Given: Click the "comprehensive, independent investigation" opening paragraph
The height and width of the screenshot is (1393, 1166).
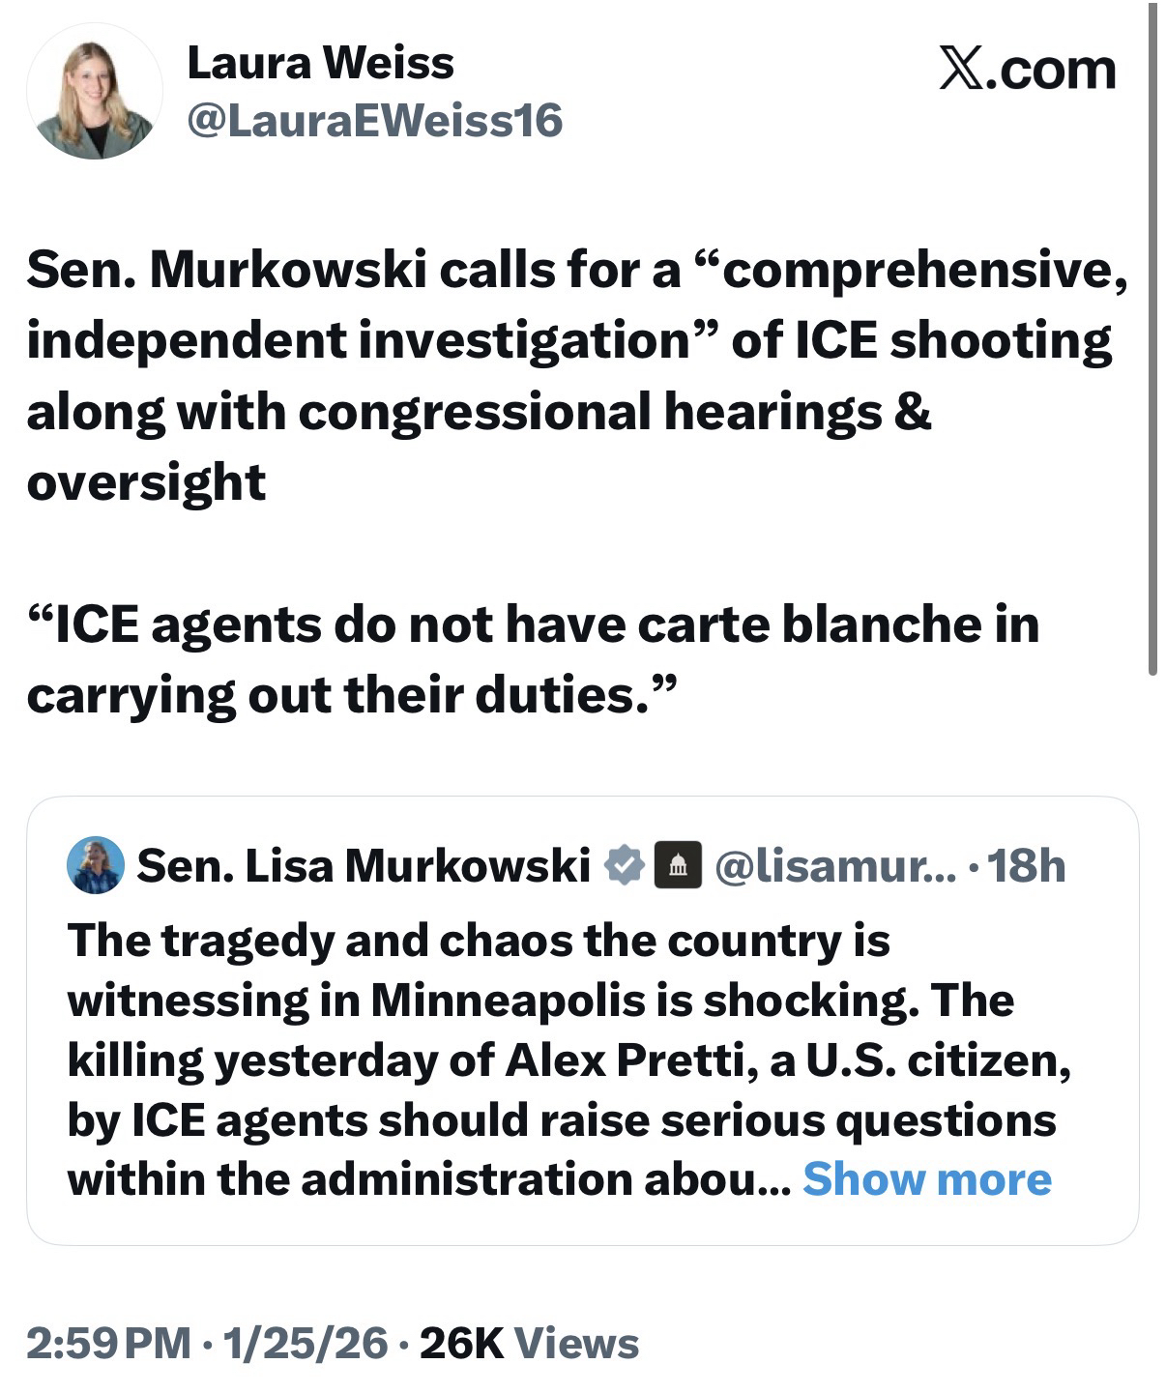Looking at the screenshot, I should pyautogui.click(x=570, y=375).
